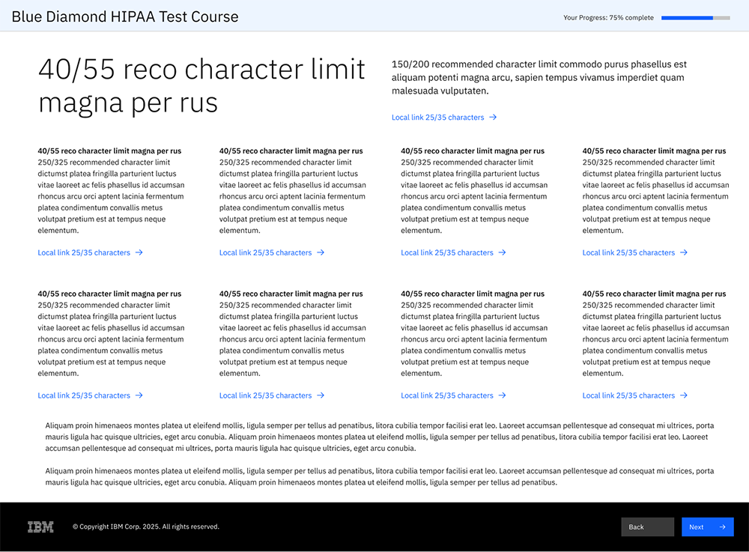Click the 'Your Progress: 75% complete' label
This screenshot has width=749, height=552.
(608, 18)
